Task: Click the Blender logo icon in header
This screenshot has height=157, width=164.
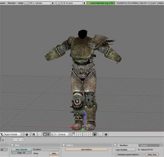Action: 89,3
